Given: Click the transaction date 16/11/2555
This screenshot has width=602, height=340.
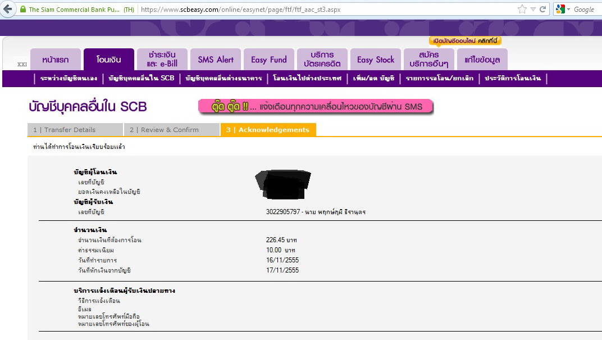Looking at the screenshot, I should (282, 260).
